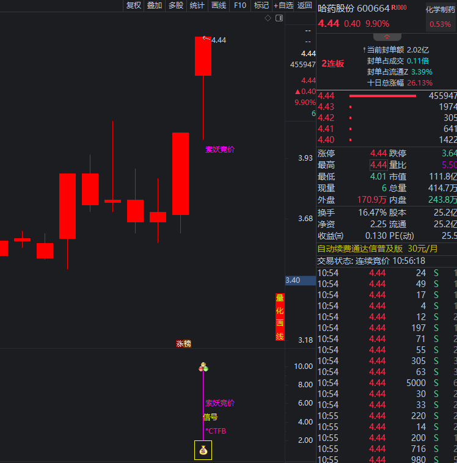The width and height of the screenshot is (457, 463).
Task: Click the R1000 badge beside stock code
Action: (399, 8)
